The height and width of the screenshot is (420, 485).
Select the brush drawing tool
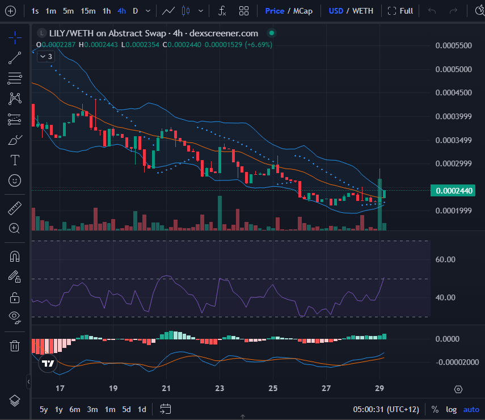(15, 140)
